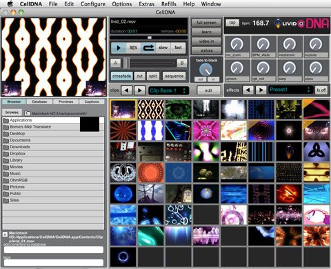Select cut mix mode
Viewport: 331px width, 269px height.
tap(139, 76)
